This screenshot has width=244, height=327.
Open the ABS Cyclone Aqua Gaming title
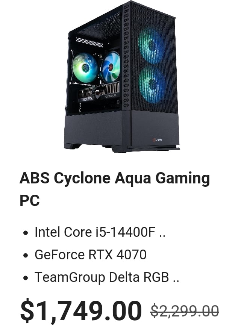(115, 178)
